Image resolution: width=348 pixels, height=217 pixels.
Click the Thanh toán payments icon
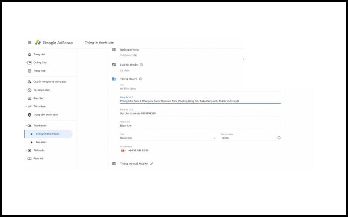(29, 126)
